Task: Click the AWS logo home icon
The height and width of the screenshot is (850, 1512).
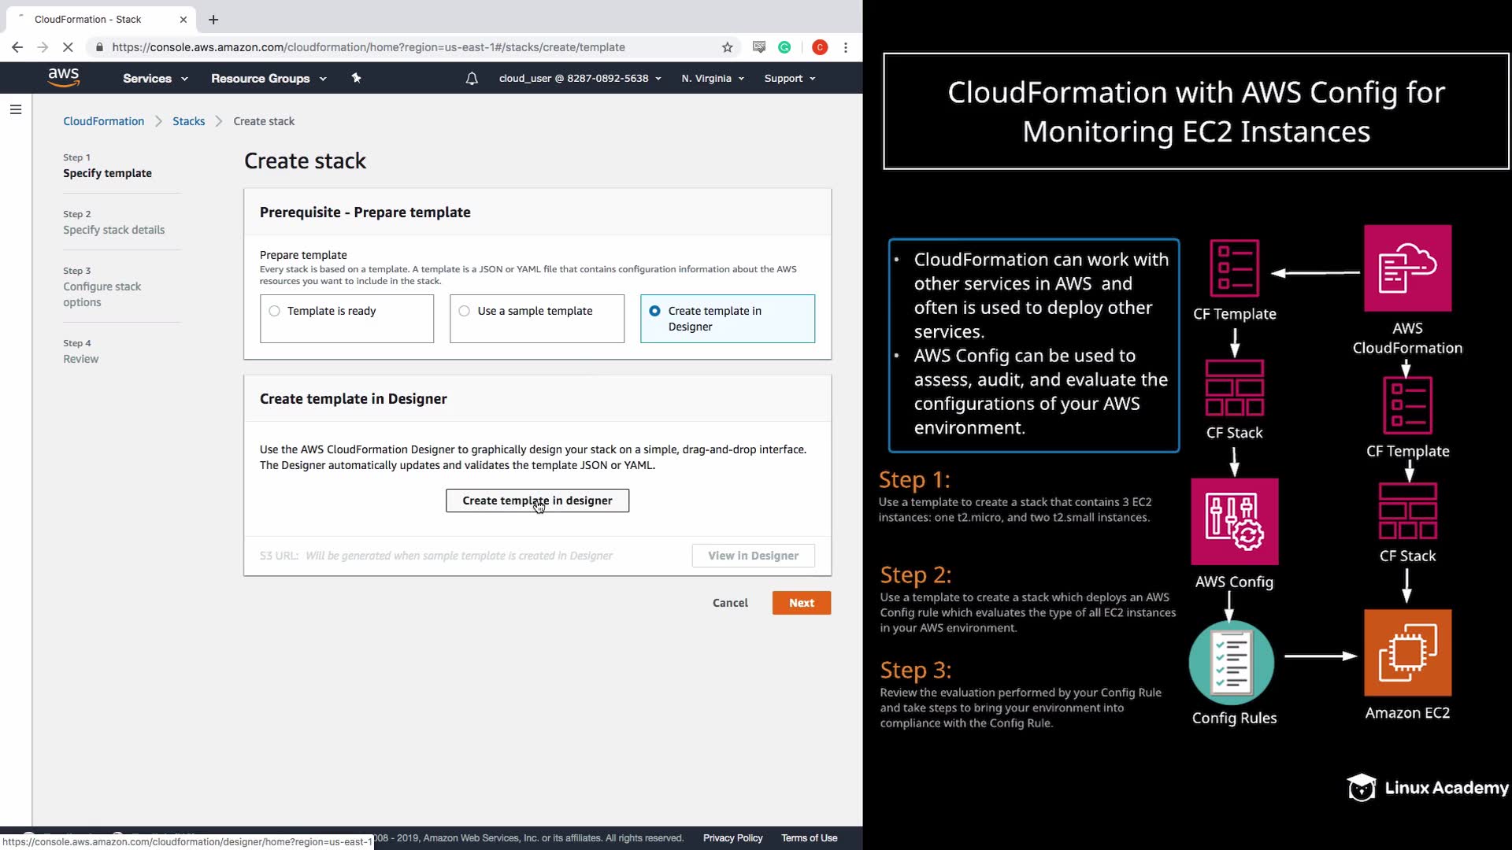Action: point(63,77)
